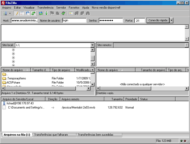Open the Ajuda menu

pyautogui.click(x=86, y=8)
